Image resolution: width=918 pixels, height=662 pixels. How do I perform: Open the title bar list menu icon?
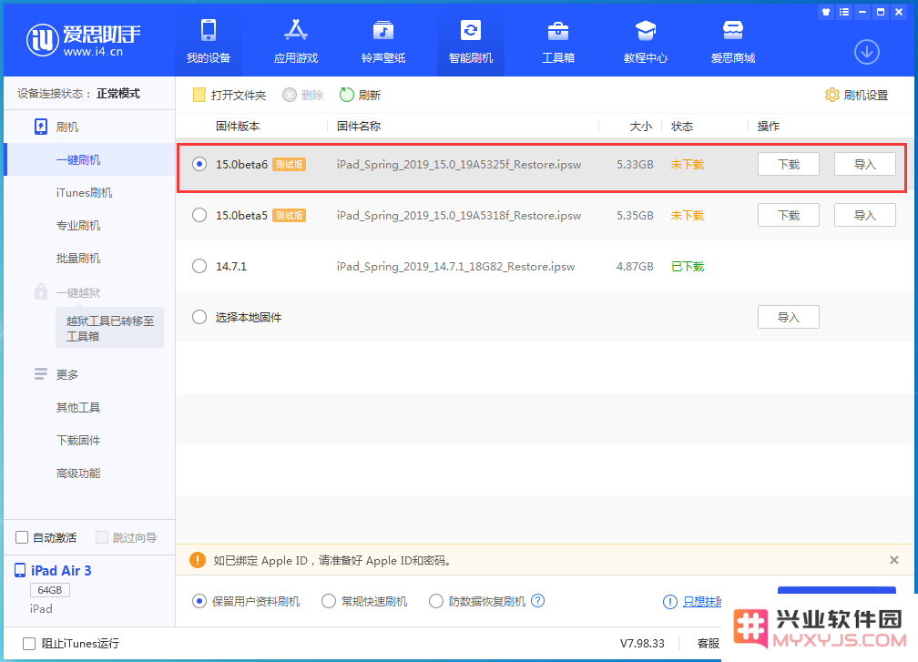pos(843,12)
